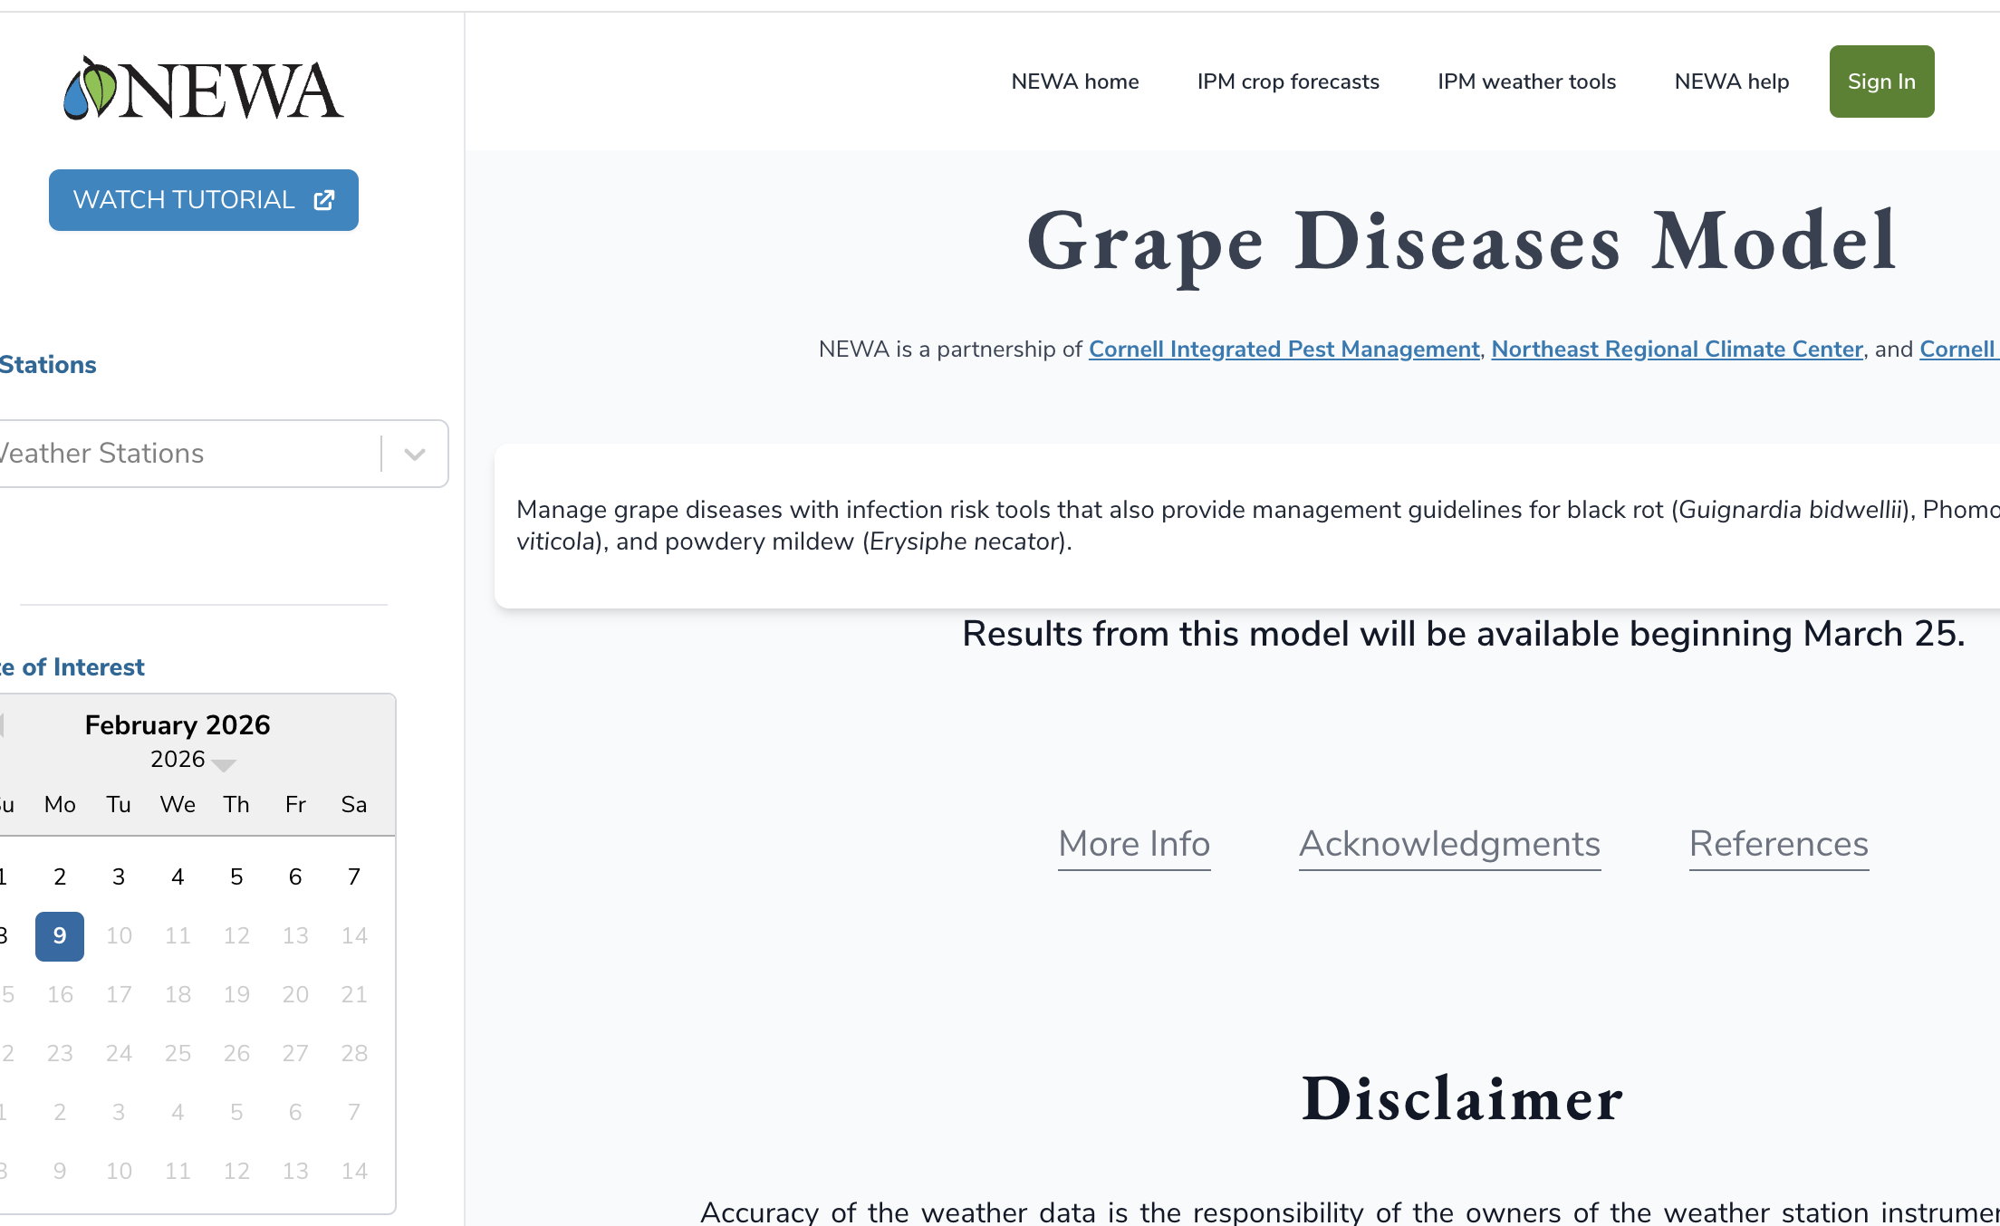Open NEWA help page
The width and height of the screenshot is (2000, 1226).
coord(1732,81)
